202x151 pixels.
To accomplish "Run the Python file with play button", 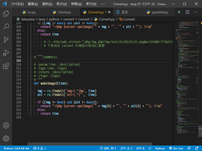I will coord(179,12).
